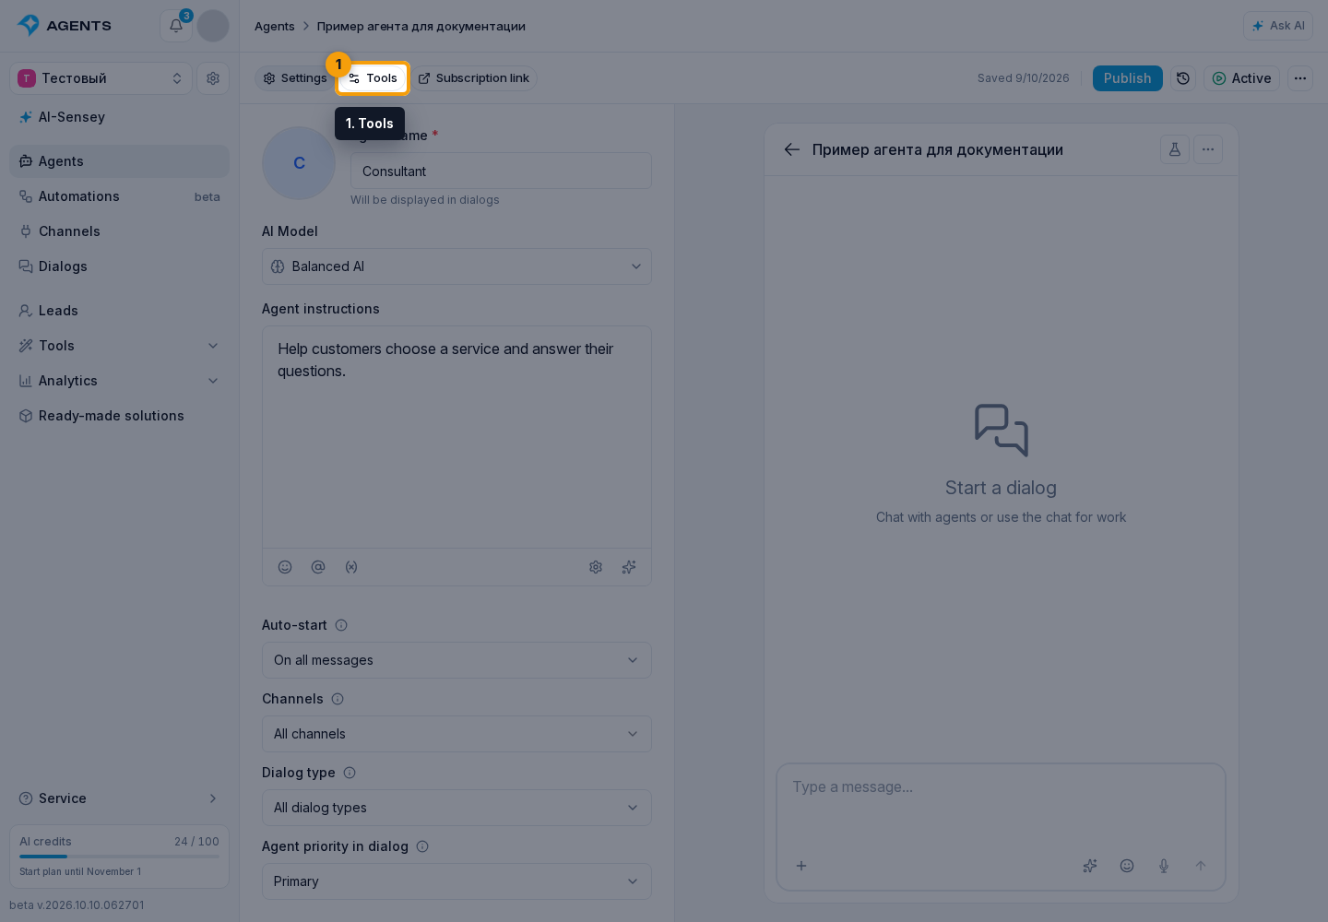
Task: Show Channels field info icon
Action: click(338, 699)
